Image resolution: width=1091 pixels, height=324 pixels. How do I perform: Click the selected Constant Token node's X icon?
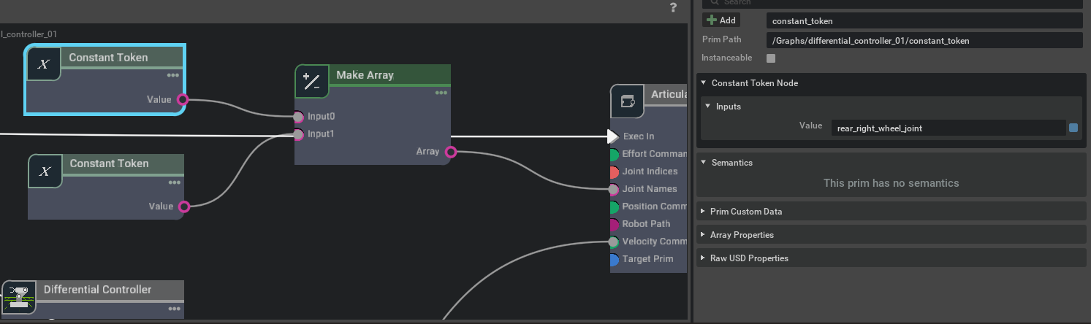pos(44,64)
